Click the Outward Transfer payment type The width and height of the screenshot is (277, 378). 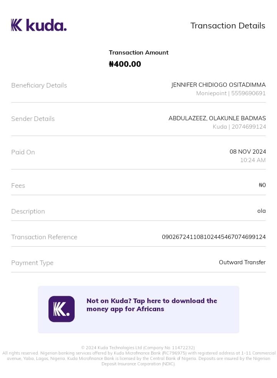242,262
